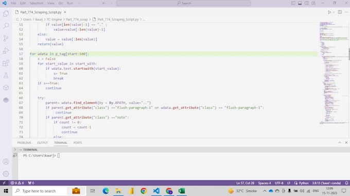Open Excel from taskbar
This screenshot has height=196, width=350.
182,191
